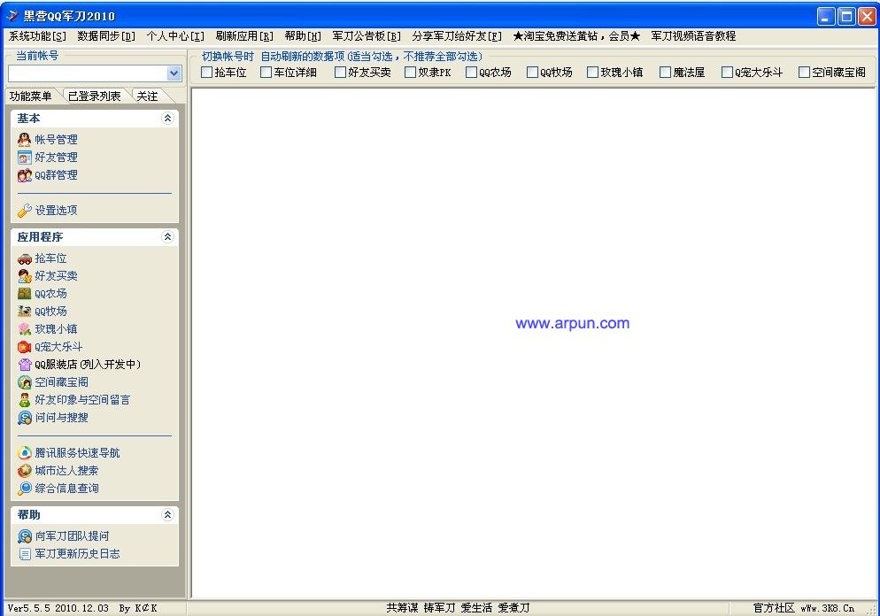This screenshot has height=616, width=880.
Task: Open the 数据同步[D] menu
Action: (x=106, y=36)
